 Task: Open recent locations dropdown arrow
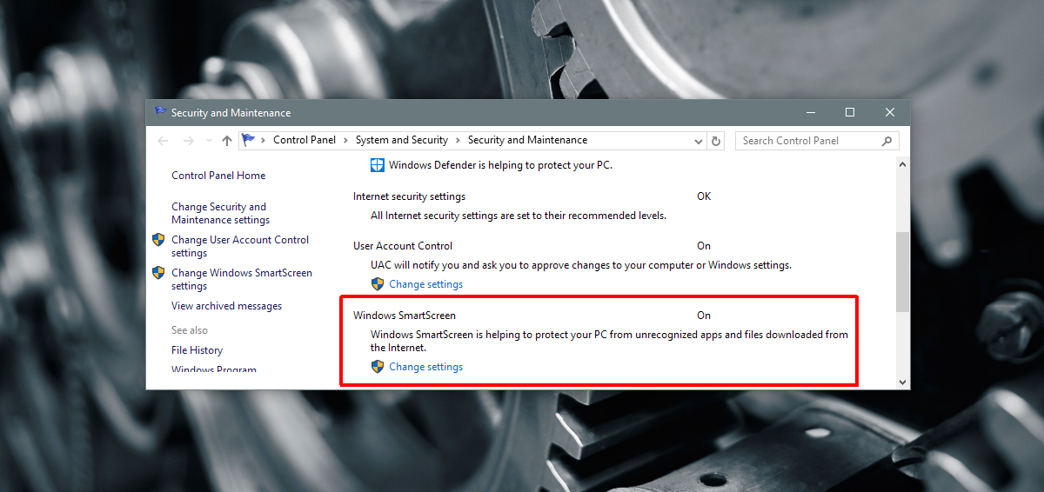coord(209,141)
